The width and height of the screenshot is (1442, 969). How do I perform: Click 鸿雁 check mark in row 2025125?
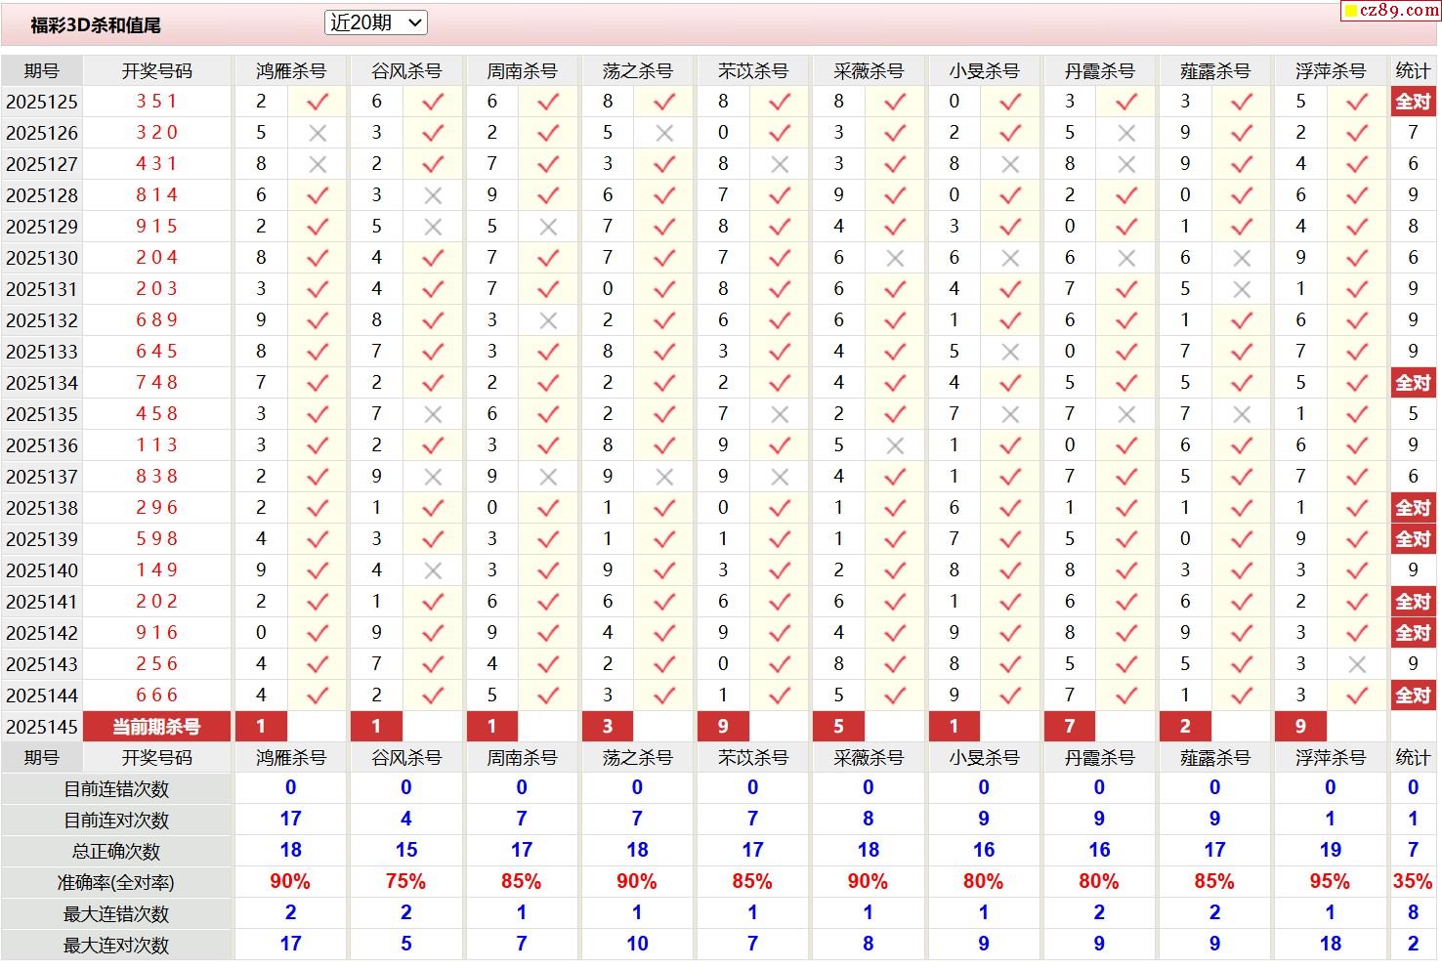coord(318,102)
